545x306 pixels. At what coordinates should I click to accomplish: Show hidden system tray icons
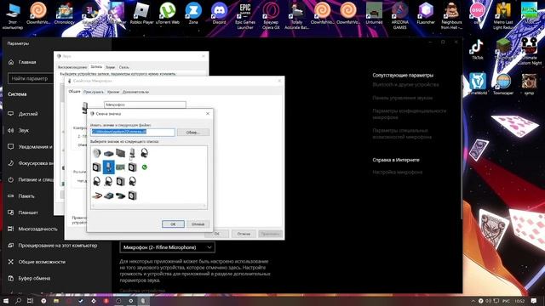tap(473, 301)
